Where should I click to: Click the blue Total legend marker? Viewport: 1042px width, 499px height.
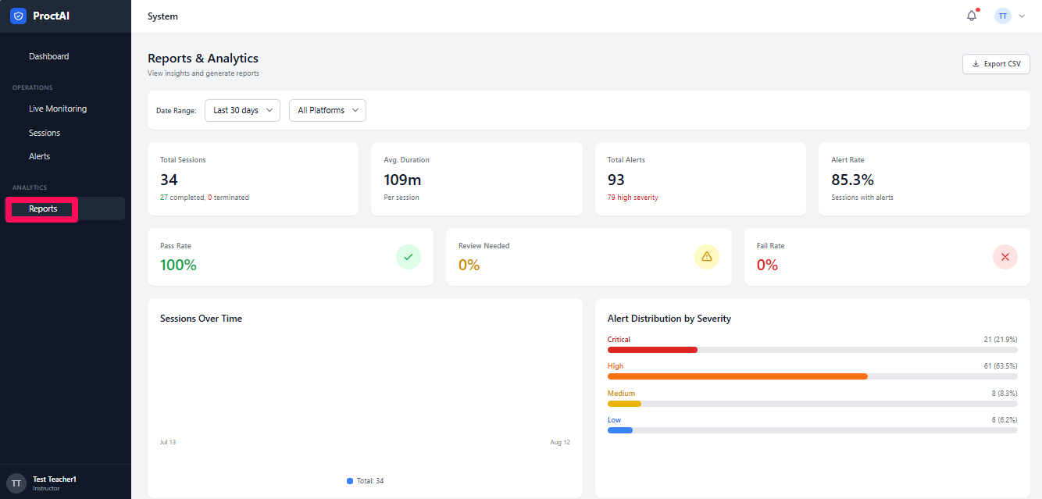[x=350, y=481]
